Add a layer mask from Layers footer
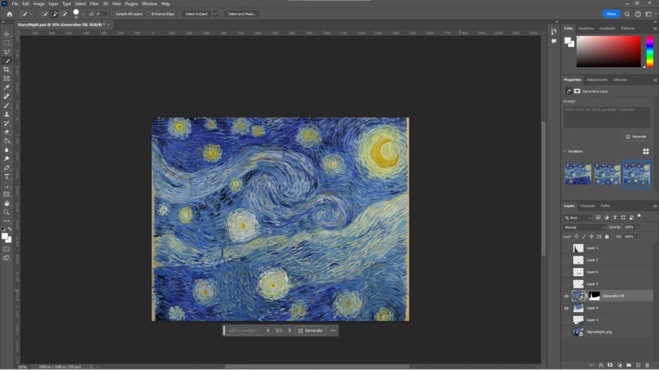659x370 pixels. pos(610,365)
